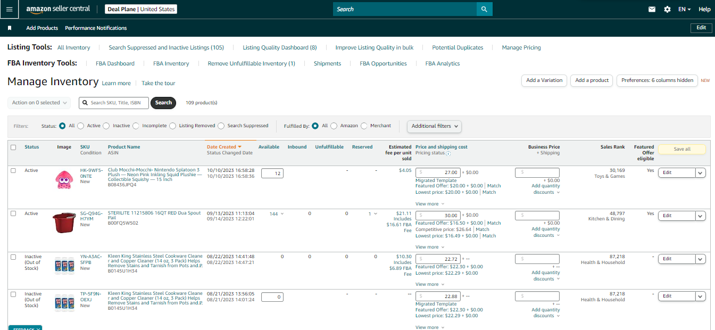Check the STERILITE pail row checkbox
715x330 pixels.
pyautogui.click(x=13, y=213)
